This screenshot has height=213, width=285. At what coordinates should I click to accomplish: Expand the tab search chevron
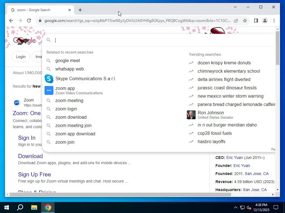tap(235, 7)
